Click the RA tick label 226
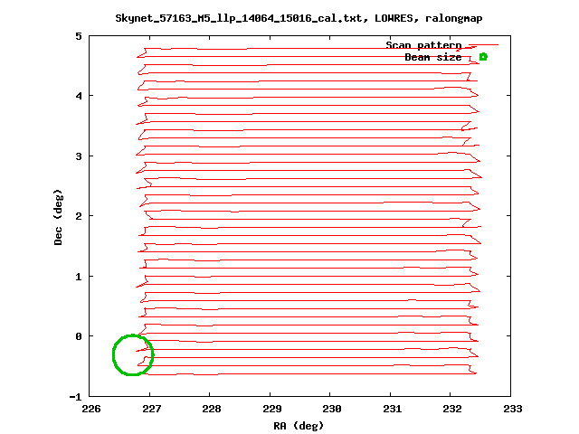This screenshot has height=434, width=579. tap(91, 409)
